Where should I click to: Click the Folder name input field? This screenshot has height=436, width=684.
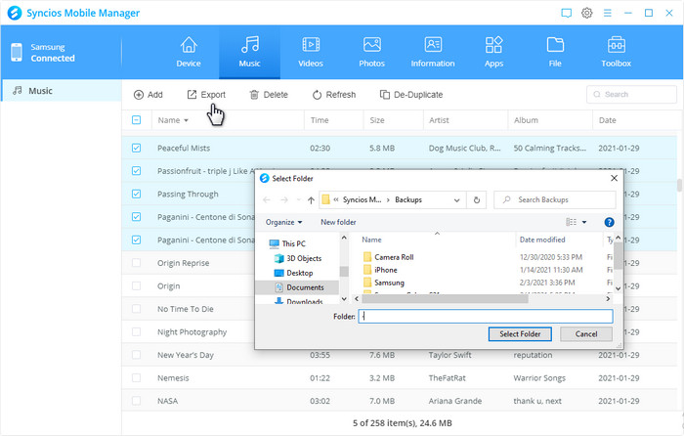point(486,317)
